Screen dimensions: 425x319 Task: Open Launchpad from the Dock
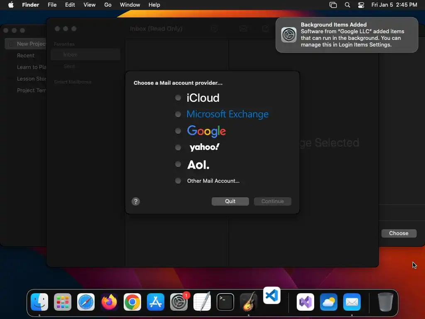coord(63,302)
